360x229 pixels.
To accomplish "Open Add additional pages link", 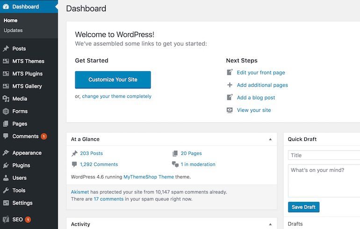I will 262,85.
